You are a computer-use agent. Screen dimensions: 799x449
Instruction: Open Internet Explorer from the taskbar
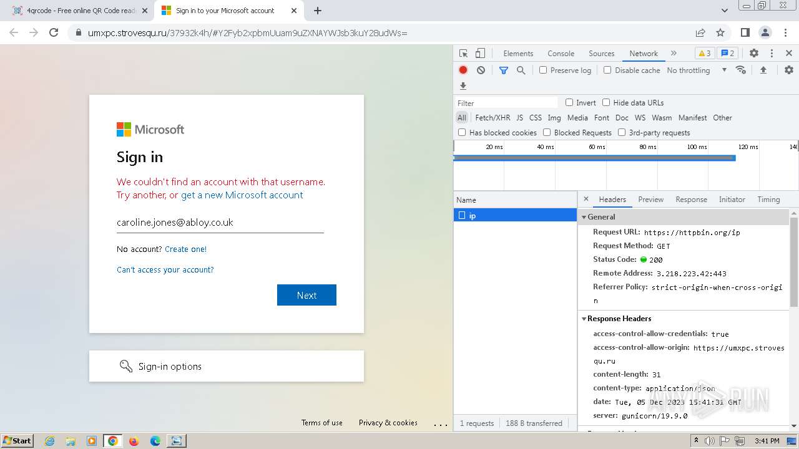[49, 441]
